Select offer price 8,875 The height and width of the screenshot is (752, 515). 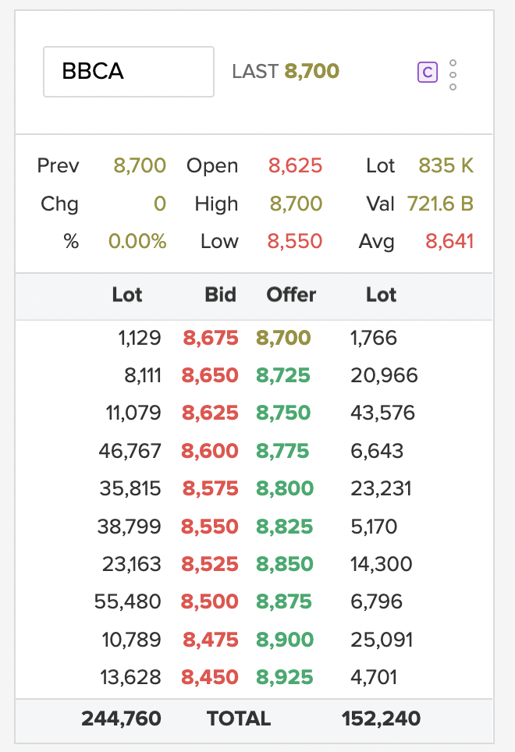284,601
